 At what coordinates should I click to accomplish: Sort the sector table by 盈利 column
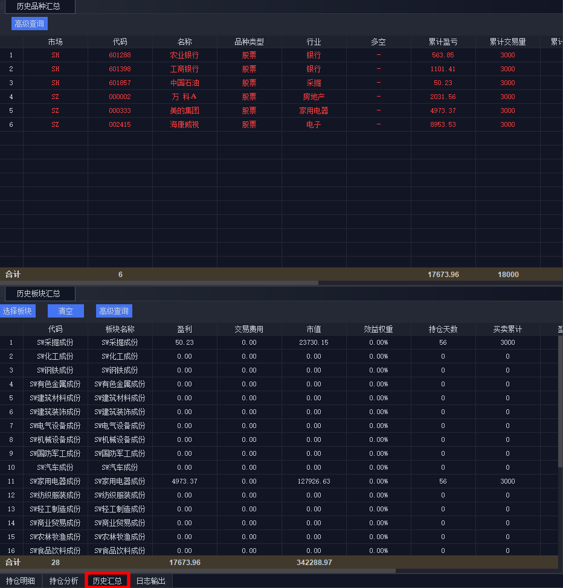click(184, 329)
